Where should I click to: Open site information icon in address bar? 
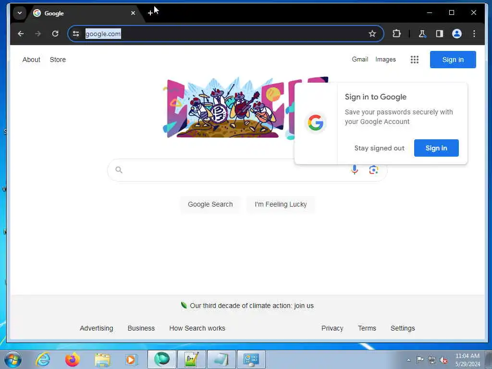point(76,34)
